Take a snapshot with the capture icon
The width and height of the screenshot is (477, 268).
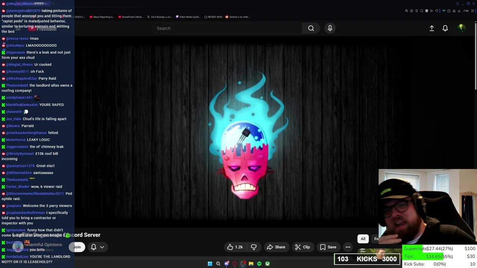pos(421,11)
